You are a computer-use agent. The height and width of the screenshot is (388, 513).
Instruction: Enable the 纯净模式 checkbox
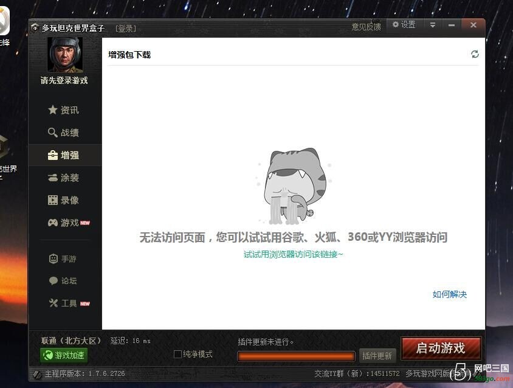177,355
